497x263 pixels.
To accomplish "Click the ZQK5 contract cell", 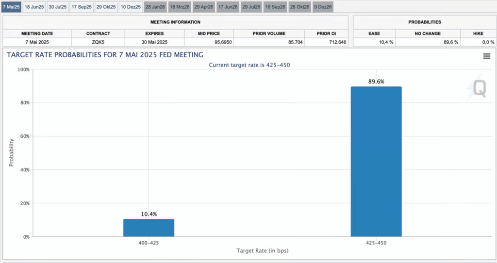I will (x=98, y=42).
